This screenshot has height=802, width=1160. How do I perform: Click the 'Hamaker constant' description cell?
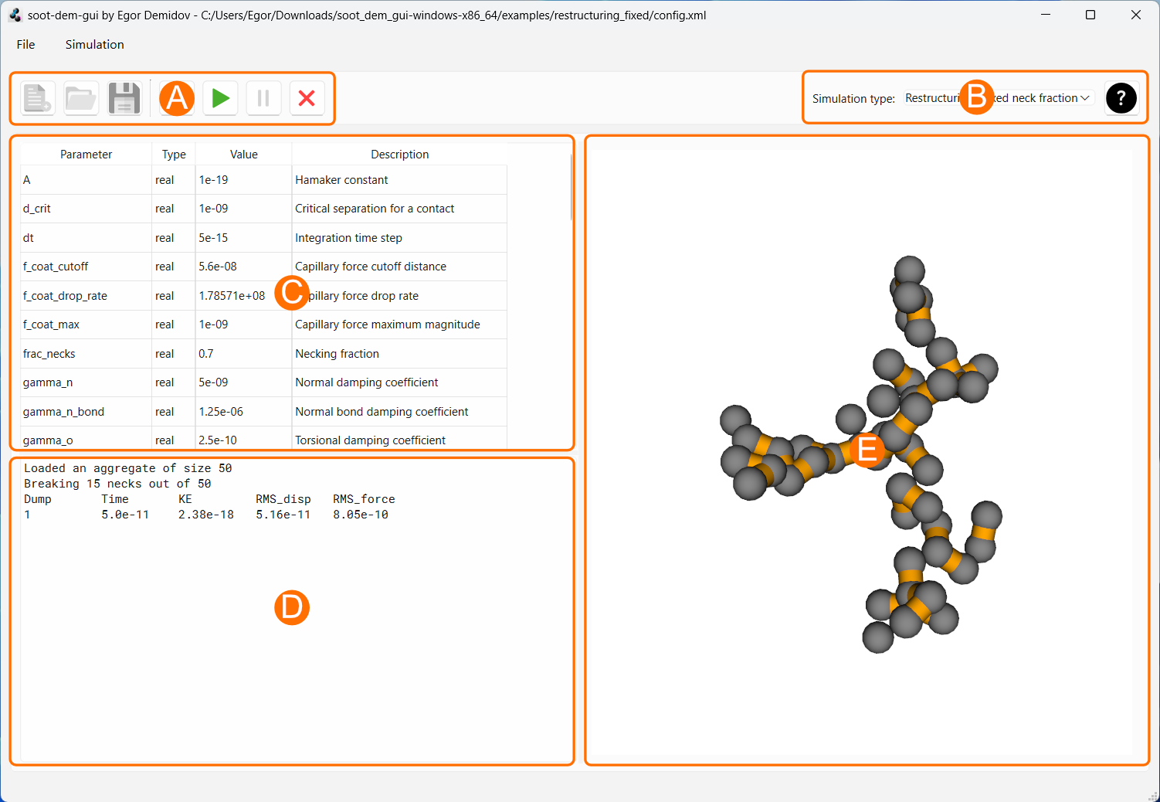[399, 180]
